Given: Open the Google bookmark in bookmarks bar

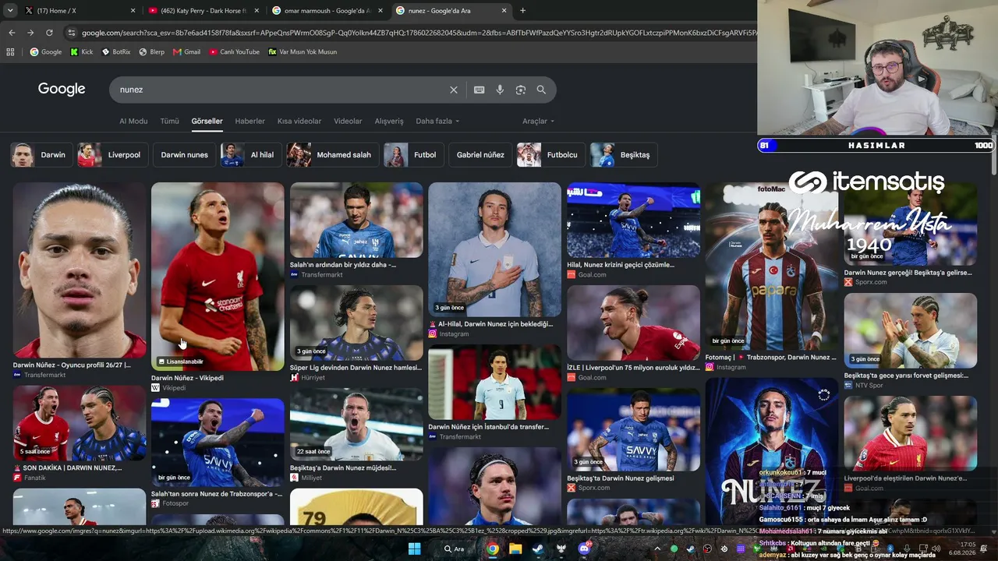Looking at the screenshot, I should coord(45,52).
